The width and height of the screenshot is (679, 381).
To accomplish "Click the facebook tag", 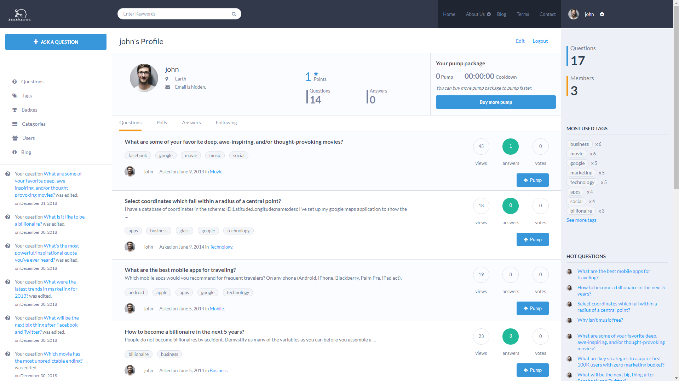I will coord(138,155).
